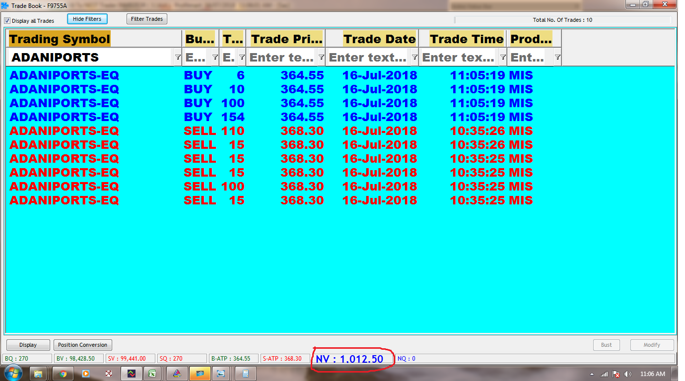The image size is (685, 381).
Task: Show hidden system tray icons
Action: click(x=592, y=374)
